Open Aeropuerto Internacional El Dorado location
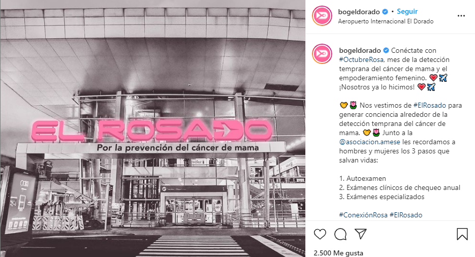Screen dimensions: 475x257 point(386,21)
